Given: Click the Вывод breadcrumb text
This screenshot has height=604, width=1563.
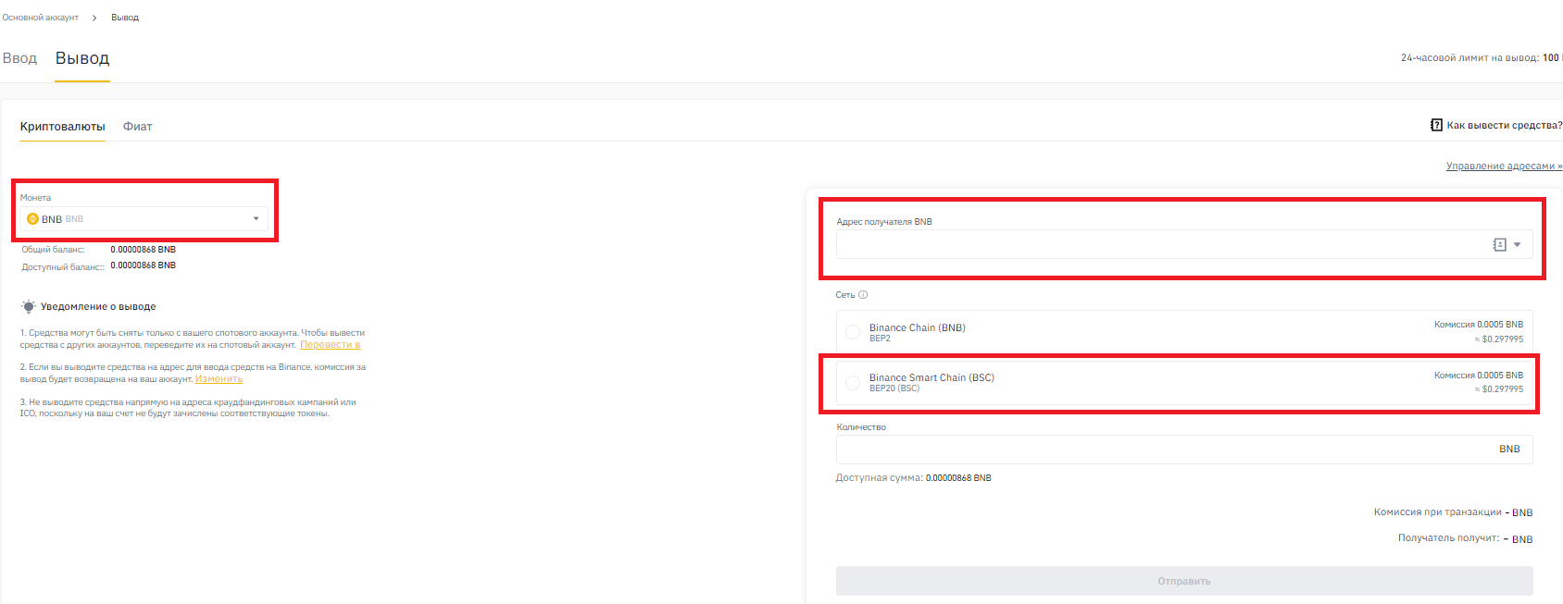Looking at the screenshot, I should [x=125, y=18].
